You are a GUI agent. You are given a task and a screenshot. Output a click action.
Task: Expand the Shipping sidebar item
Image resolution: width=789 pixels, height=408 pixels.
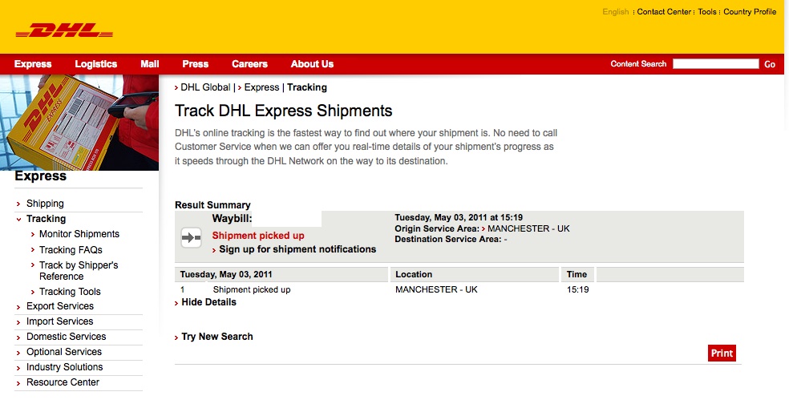pos(45,204)
